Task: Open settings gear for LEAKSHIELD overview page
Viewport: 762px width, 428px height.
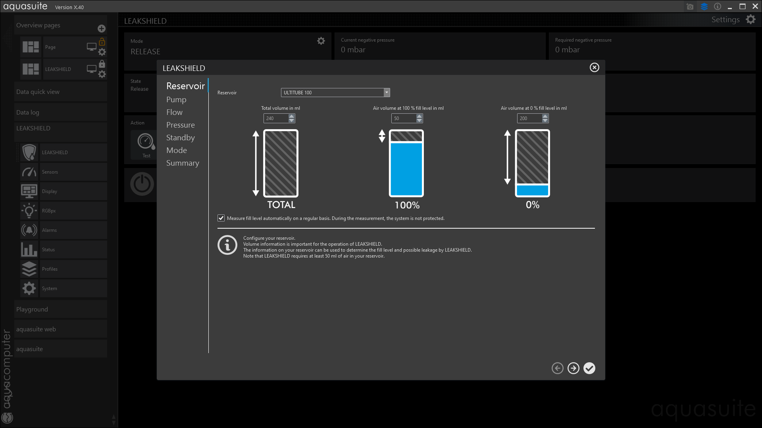Action: 102,74
